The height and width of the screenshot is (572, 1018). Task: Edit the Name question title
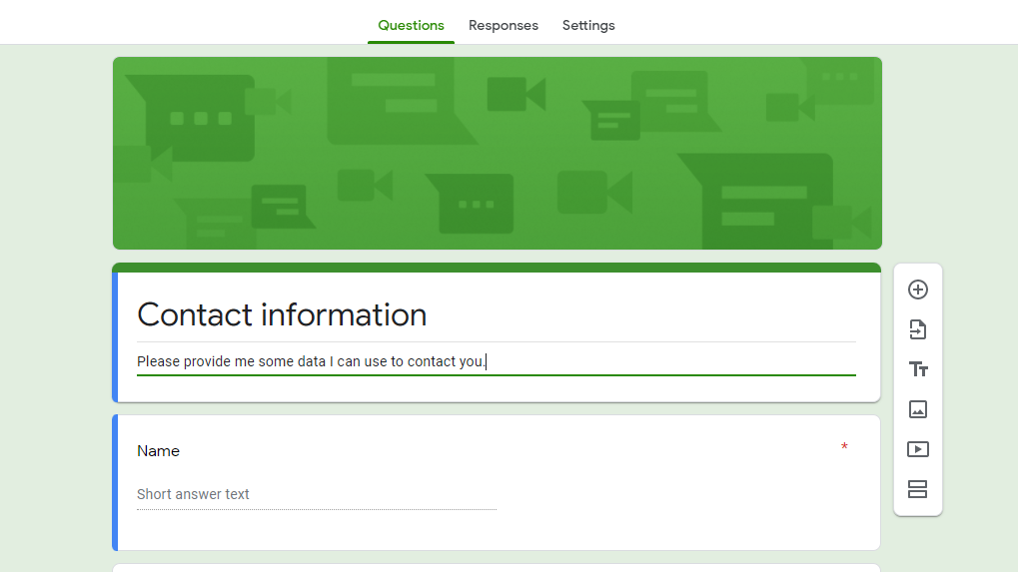[x=158, y=451]
